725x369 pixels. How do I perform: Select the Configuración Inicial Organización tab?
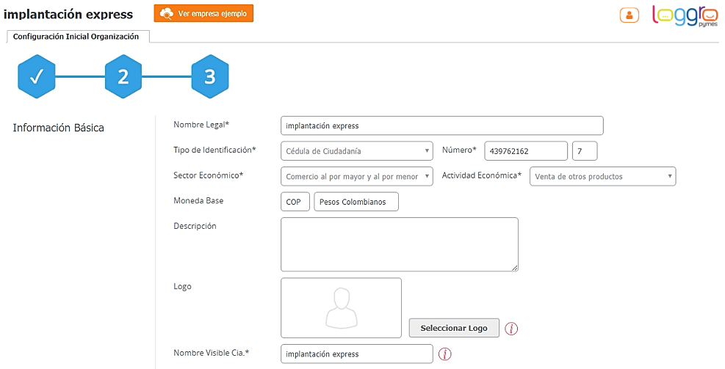pos(76,36)
